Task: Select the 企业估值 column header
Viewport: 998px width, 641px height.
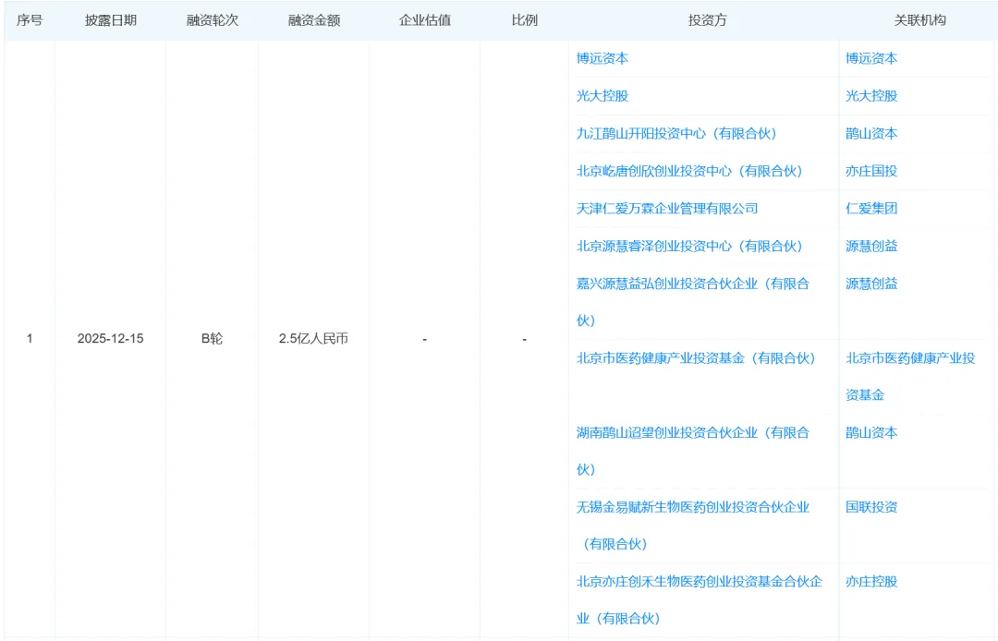Action: (x=424, y=20)
